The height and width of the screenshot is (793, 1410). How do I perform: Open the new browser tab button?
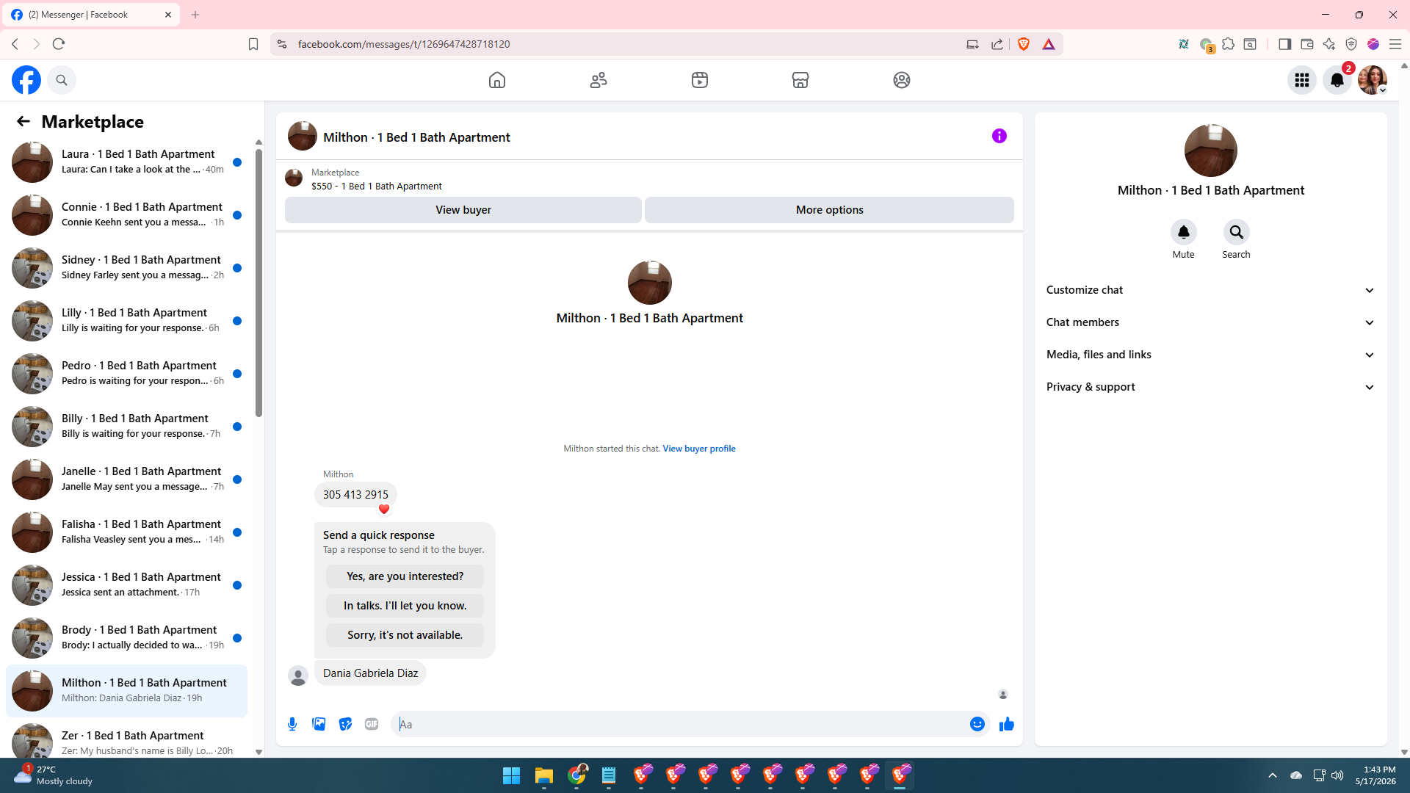point(195,15)
